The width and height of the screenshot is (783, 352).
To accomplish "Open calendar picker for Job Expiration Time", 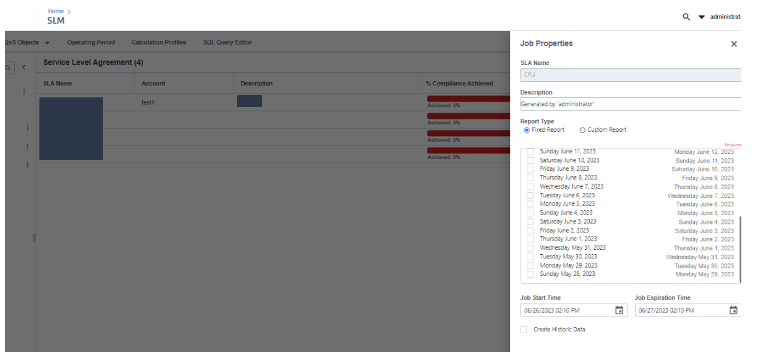I will click(x=733, y=310).
